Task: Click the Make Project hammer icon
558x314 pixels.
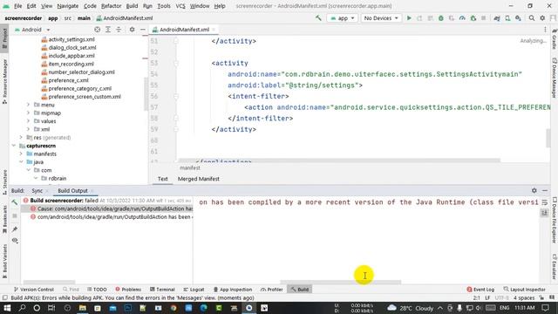Action: coord(318,17)
